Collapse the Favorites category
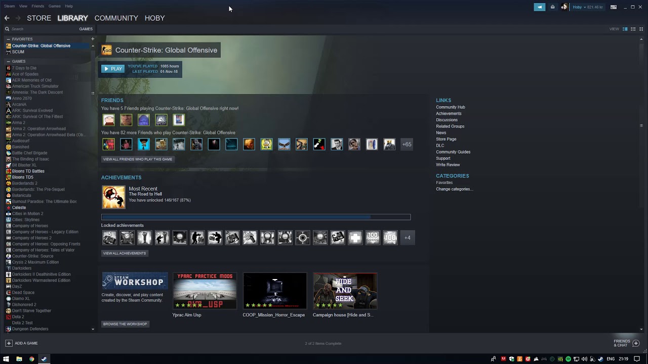The height and width of the screenshot is (364, 648). [x=8, y=39]
